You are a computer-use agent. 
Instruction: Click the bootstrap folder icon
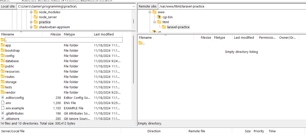[x=3, y=50]
